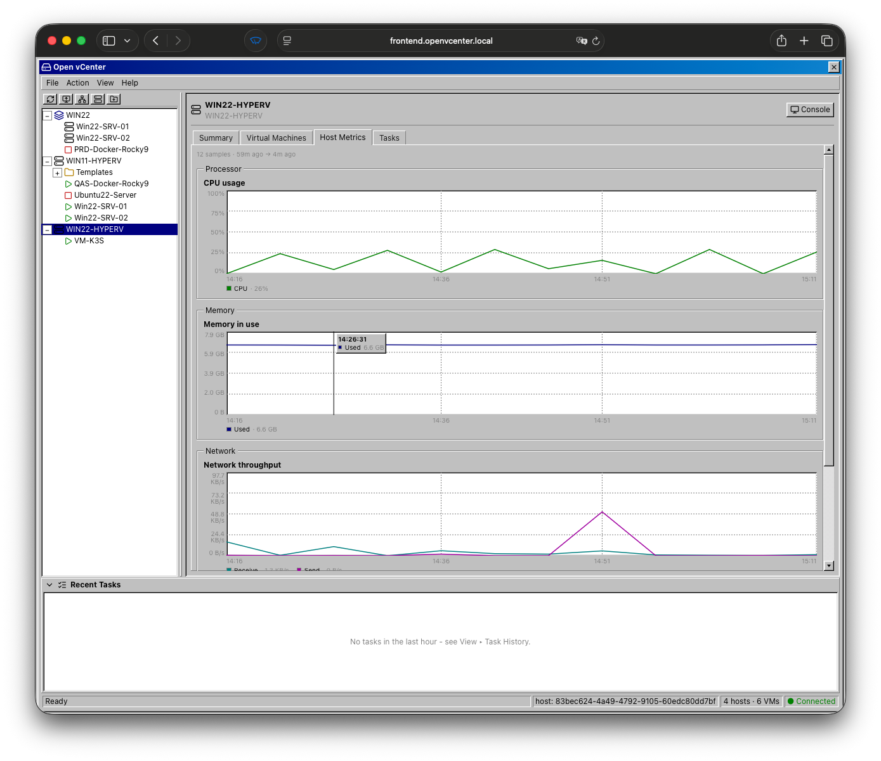This screenshot has height=761, width=881.
Task: Collapse the Recent Tasks panel chevron
Action: [x=49, y=585]
